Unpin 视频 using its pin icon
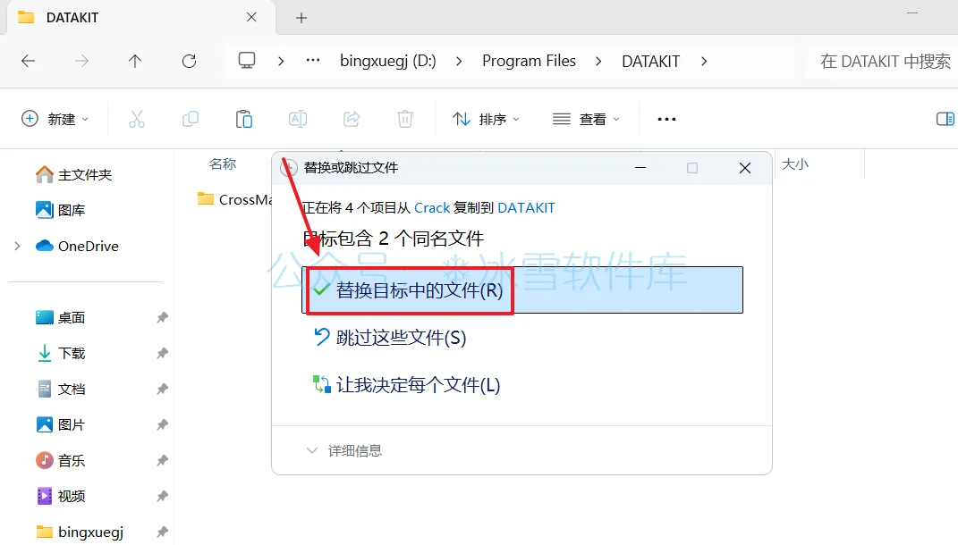This screenshot has height=545, width=958. coord(162,496)
